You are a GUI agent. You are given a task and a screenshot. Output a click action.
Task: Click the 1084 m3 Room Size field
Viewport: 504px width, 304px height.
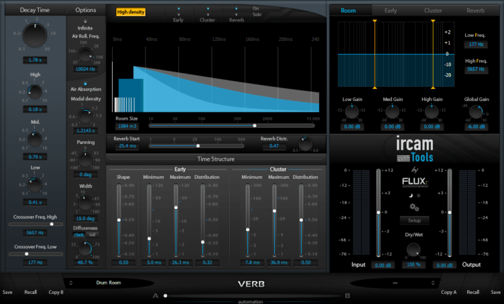[127, 126]
